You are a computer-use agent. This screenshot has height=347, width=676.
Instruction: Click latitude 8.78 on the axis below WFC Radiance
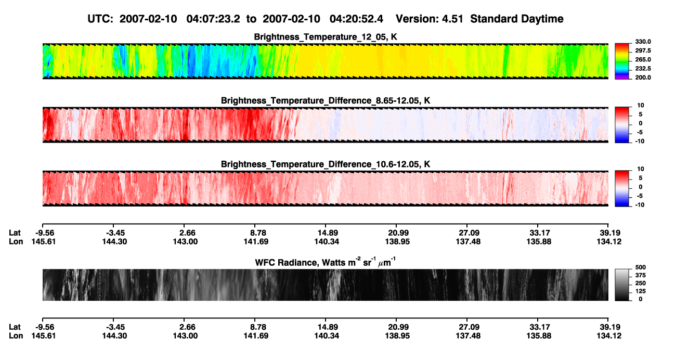pos(255,327)
